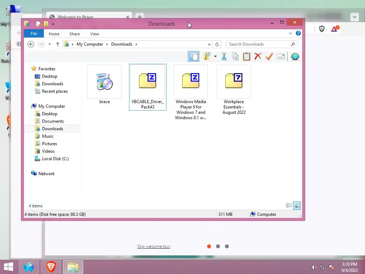This screenshot has height=274, width=365.
Task: Switch to large icons view button
Action: 297,205
